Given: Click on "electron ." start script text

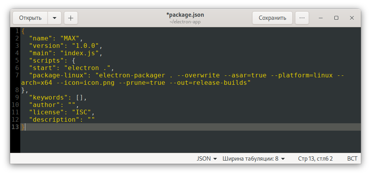Looking at the screenshot, I should [87, 68].
